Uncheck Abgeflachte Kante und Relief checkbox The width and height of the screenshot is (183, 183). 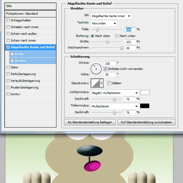(x=8, y=47)
